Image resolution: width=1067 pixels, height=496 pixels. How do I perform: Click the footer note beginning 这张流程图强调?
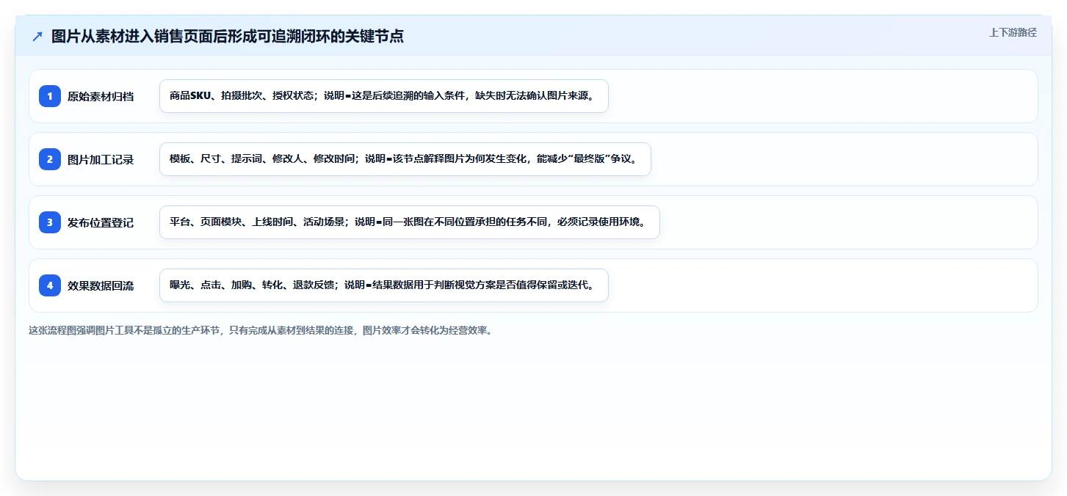(260, 330)
